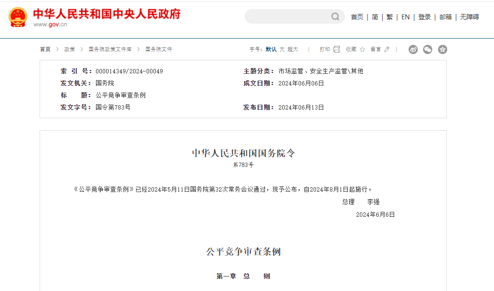The width and height of the screenshot is (494, 291).
Task: Open the 邮箱 mailbox link
Action: click(445, 17)
